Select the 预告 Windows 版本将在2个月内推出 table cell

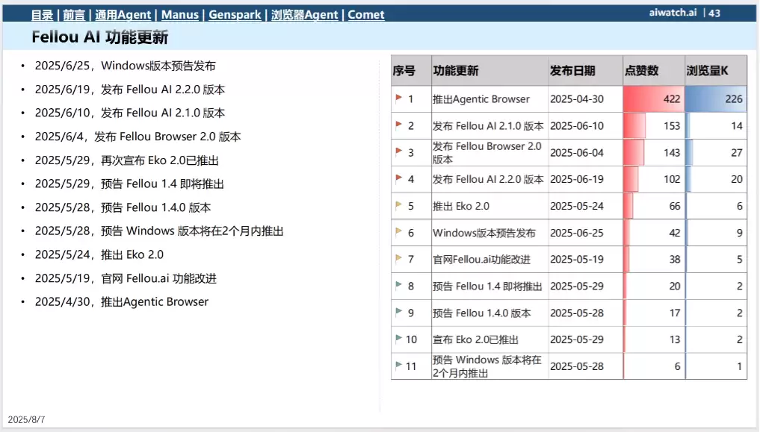click(489, 366)
